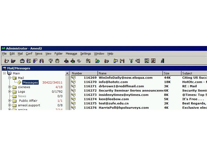Image resolution: width=207 pixels, height=155 pixels.
Task: Open the News menu
Action: (x=39, y=54)
